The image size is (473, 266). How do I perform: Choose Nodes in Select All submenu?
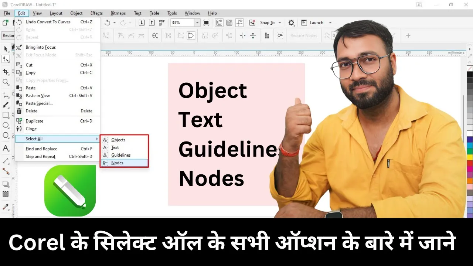[x=124, y=163]
